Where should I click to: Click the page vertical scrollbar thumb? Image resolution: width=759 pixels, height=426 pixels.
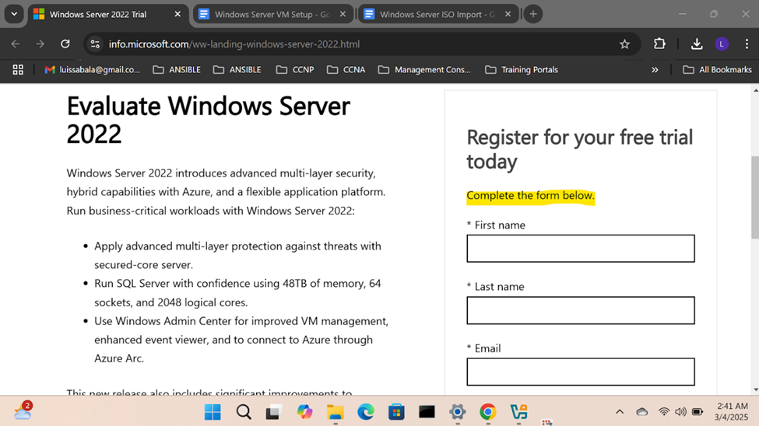754,197
